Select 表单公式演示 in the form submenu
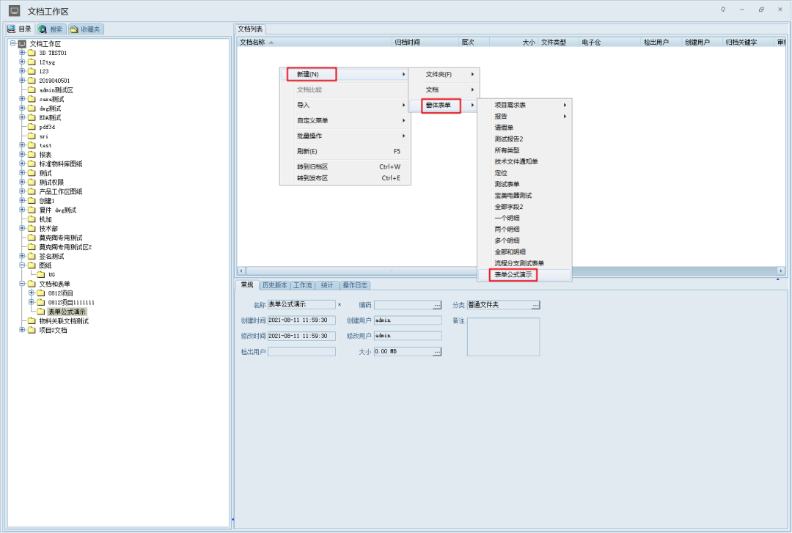 (x=513, y=275)
